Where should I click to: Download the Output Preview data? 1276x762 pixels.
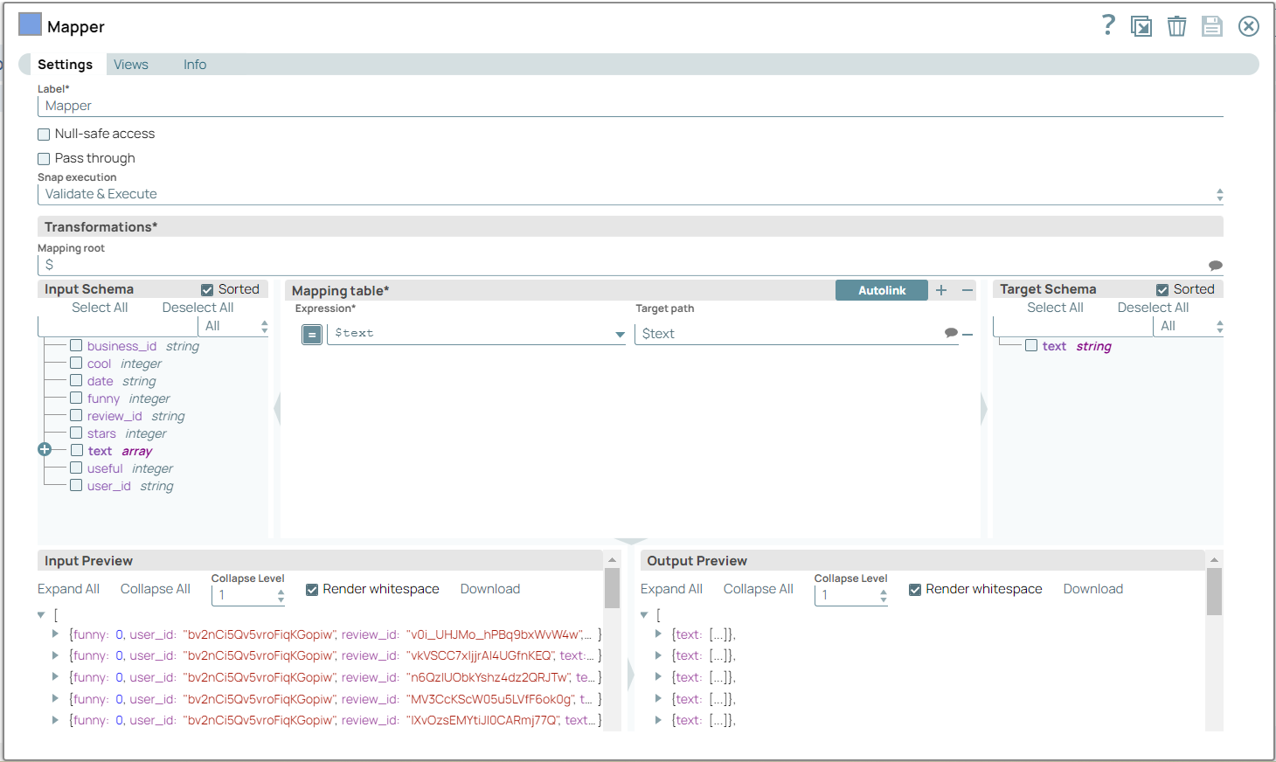(x=1092, y=589)
